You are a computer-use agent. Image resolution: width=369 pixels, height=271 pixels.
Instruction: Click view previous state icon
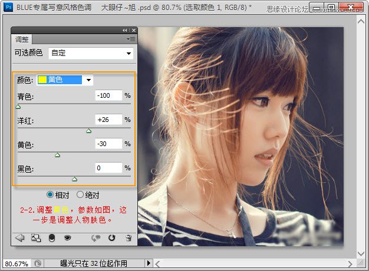[96, 238]
